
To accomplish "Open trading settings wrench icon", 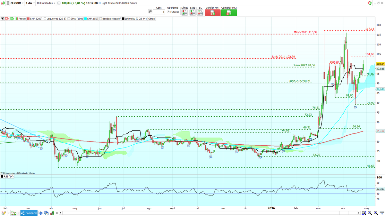I will click(x=150, y=12).
